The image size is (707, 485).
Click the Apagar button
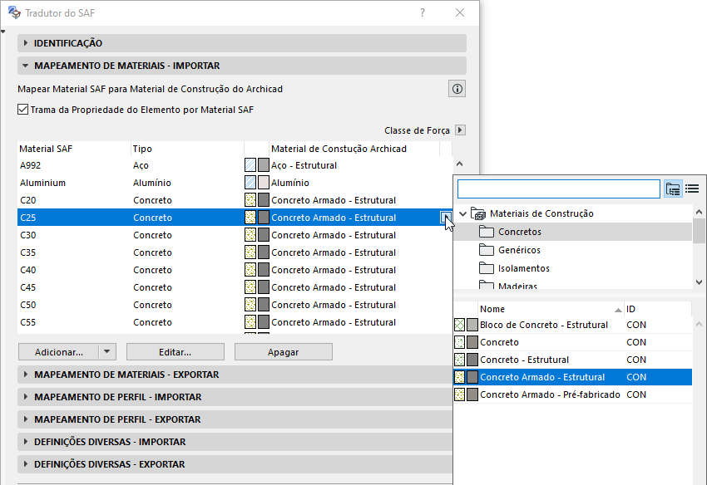[x=283, y=351]
